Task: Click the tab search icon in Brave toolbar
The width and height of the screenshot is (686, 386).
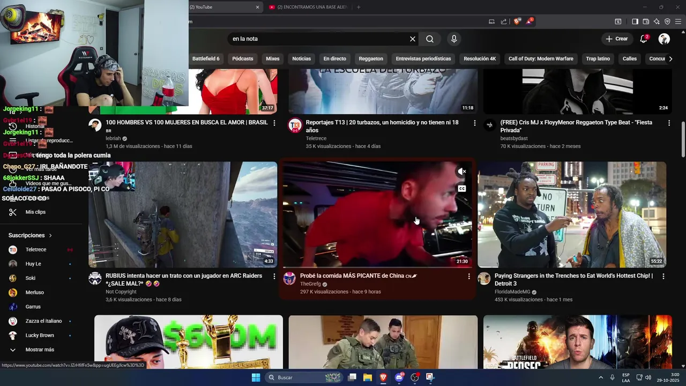Action: tap(618, 21)
